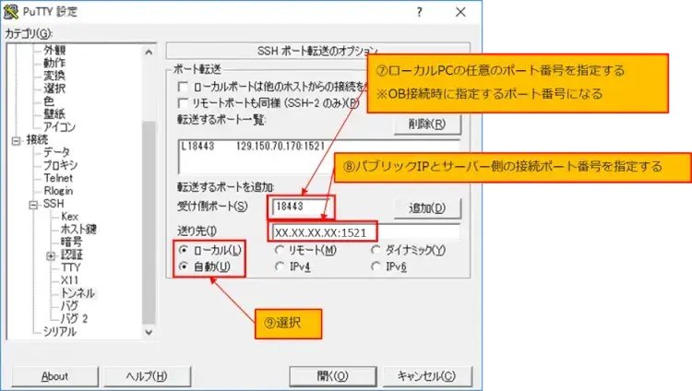Select the ローカル(L) radio button

185,250
